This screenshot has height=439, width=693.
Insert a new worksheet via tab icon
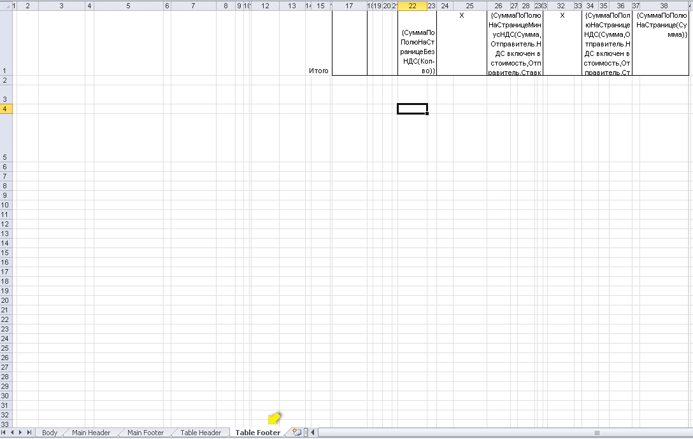[x=296, y=433]
